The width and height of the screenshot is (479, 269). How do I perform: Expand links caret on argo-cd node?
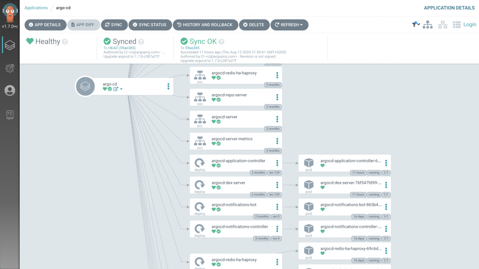coord(121,89)
